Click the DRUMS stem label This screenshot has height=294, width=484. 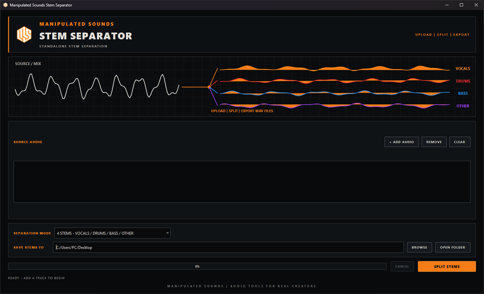pyautogui.click(x=463, y=81)
